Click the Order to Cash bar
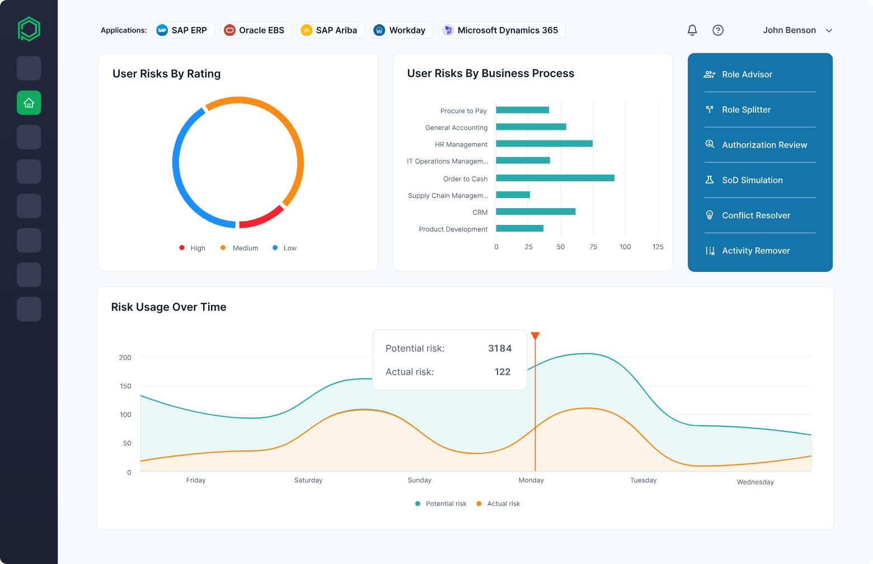Screen dimensions: 873x564 (555, 178)
